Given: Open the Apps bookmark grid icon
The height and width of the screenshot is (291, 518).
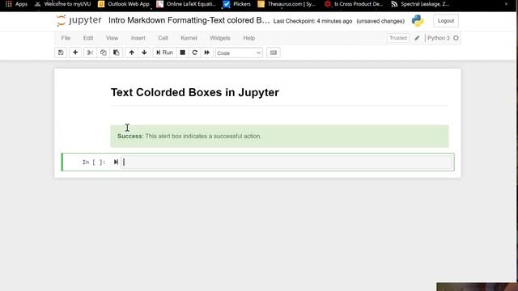Looking at the screenshot, I should click(9, 4).
